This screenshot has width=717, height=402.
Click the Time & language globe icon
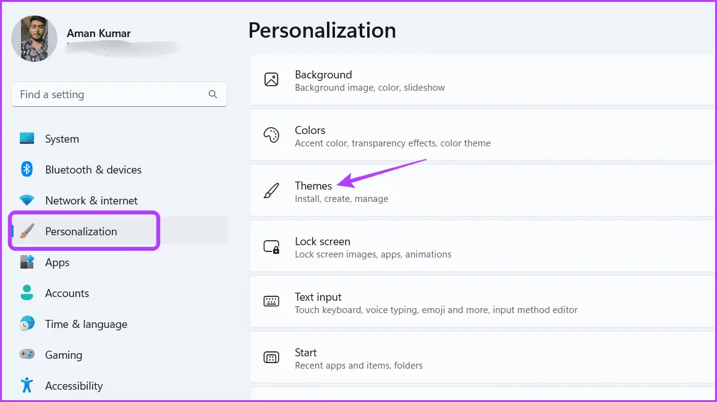point(27,324)
